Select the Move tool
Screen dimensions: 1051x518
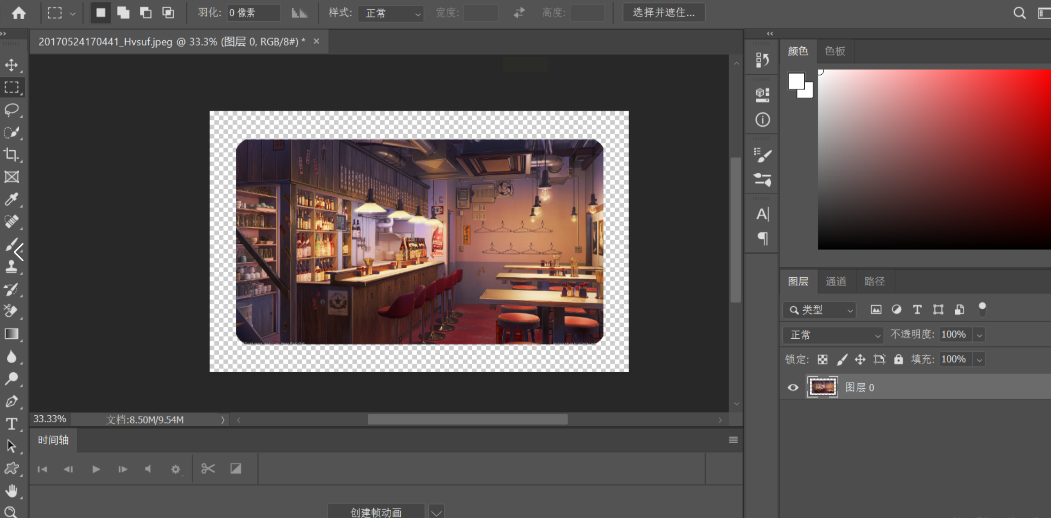(11, 65)
